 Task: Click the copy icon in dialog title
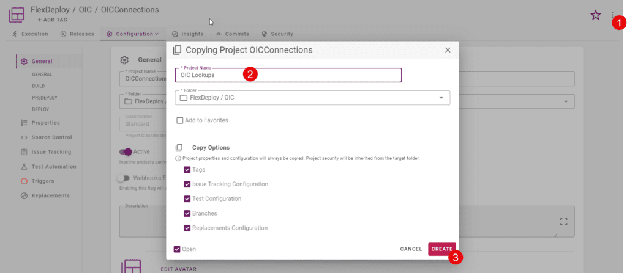coord(177,50)
